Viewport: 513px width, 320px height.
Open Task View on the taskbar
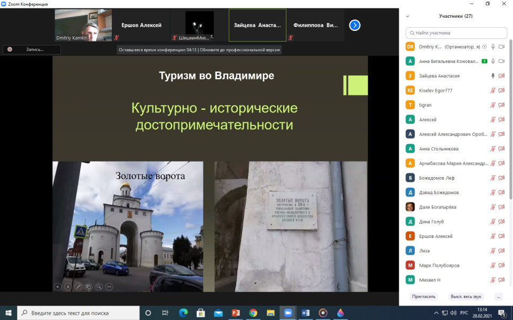tap(165, 313)
